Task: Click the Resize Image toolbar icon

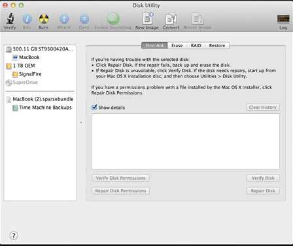Action: click(x=198, y=18)
